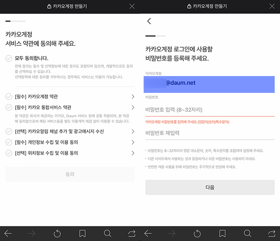This screenshot has width=280, height=241.
Task: Click the 동의 agree button
Action: [70, 174]
